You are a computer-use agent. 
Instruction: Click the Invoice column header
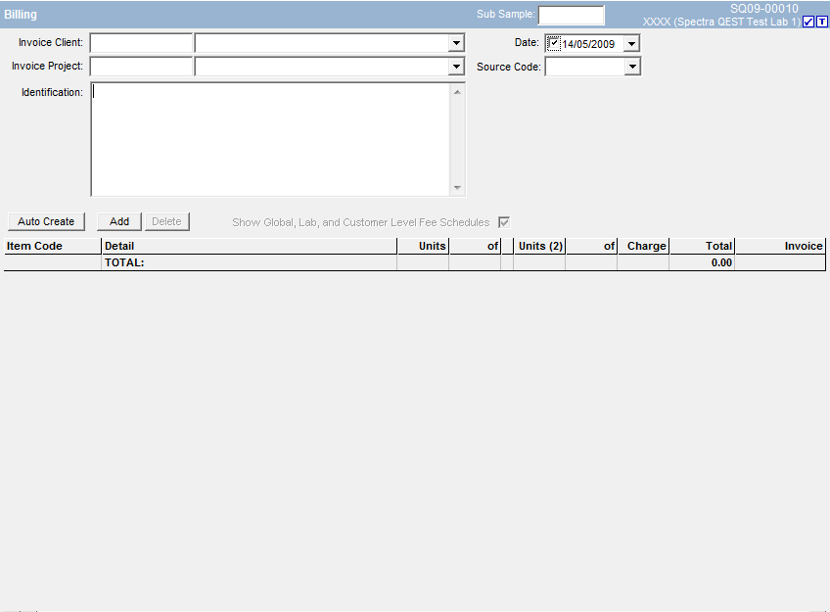tap(779, 246)
